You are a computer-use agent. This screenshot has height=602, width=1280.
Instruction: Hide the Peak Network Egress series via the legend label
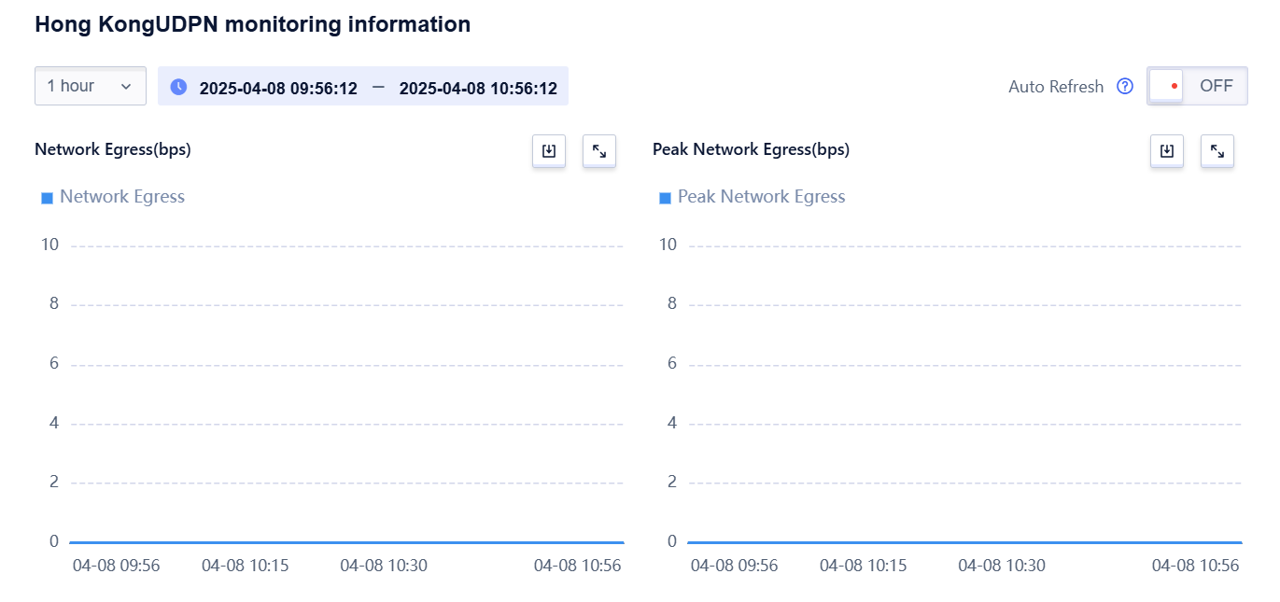(x=761, y=197)
